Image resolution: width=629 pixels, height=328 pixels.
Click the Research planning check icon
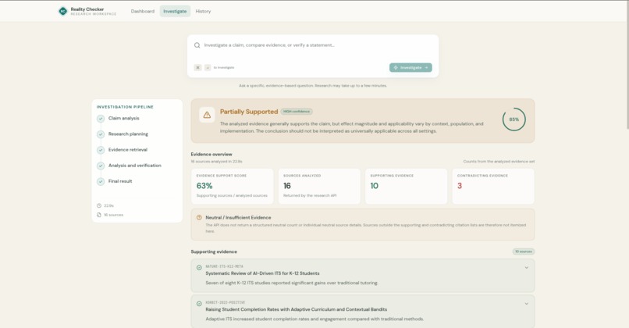[101, 134]
